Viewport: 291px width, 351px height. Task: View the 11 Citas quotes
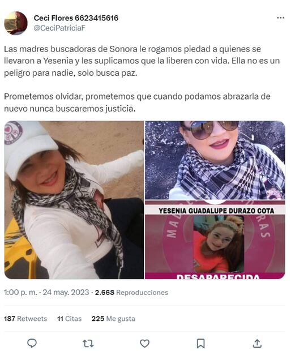70,319
